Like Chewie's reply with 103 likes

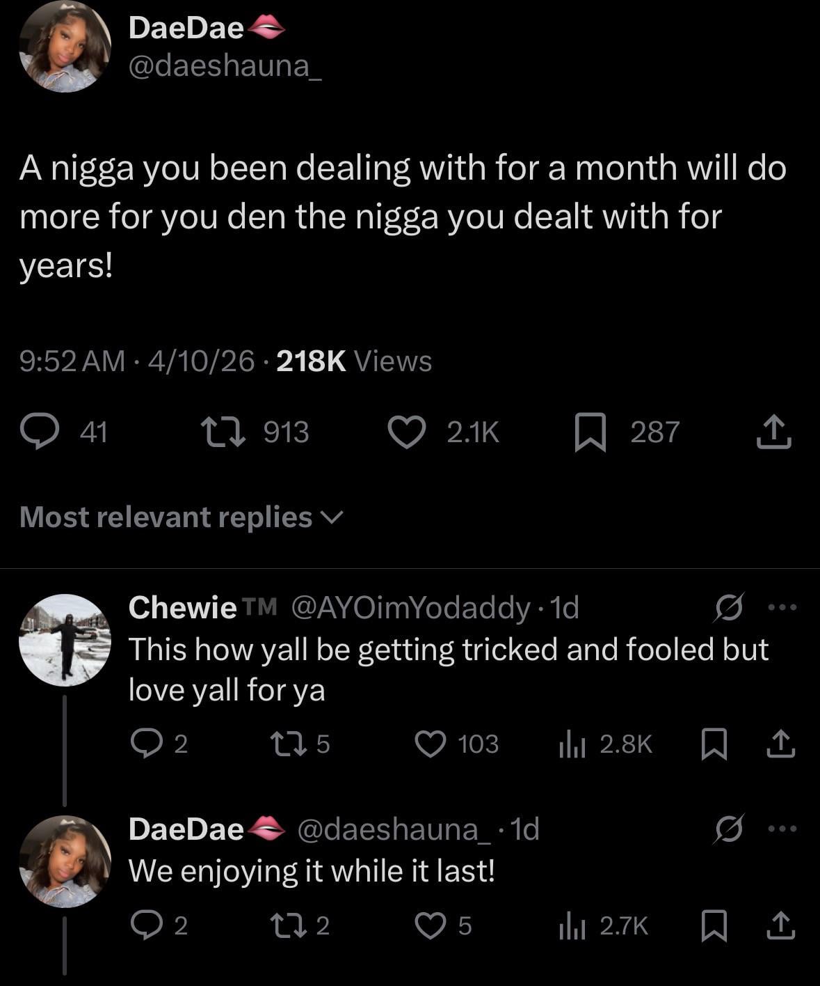[430, 744]
